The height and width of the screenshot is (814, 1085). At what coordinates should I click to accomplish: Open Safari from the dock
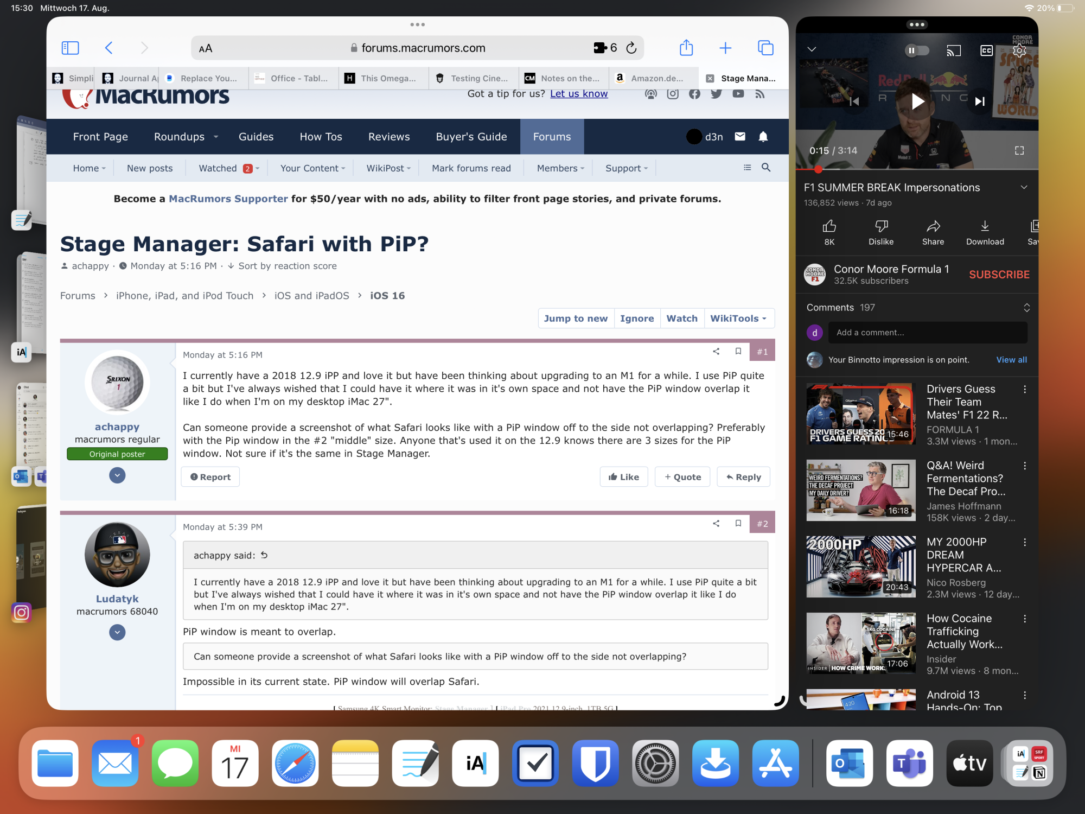tap(295, 763)
